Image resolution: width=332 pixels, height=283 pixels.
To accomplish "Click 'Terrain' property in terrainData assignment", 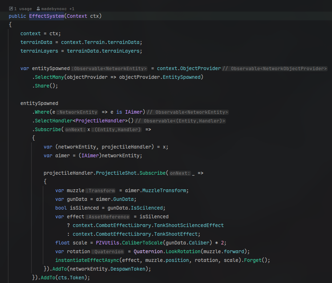I will 94,42.
